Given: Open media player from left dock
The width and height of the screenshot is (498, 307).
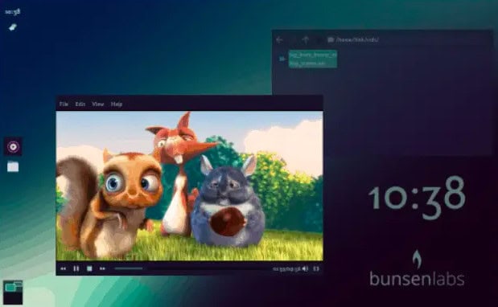Looking at the screenshot, I should pyautogui.click(x=13, y=147).
